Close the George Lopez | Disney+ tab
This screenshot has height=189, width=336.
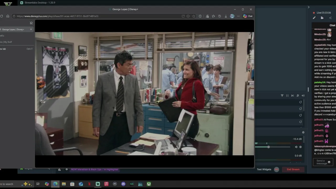tap(31, 29)
